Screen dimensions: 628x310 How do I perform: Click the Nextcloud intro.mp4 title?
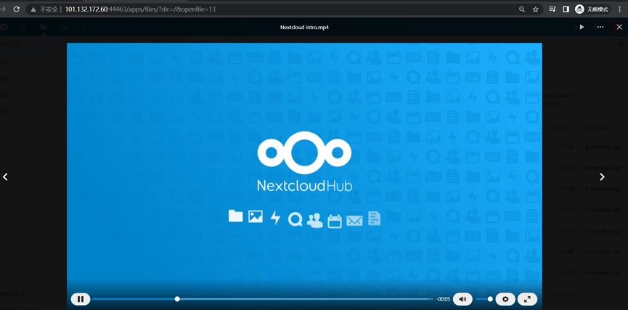pyautogui.click(x=304, y=28)
